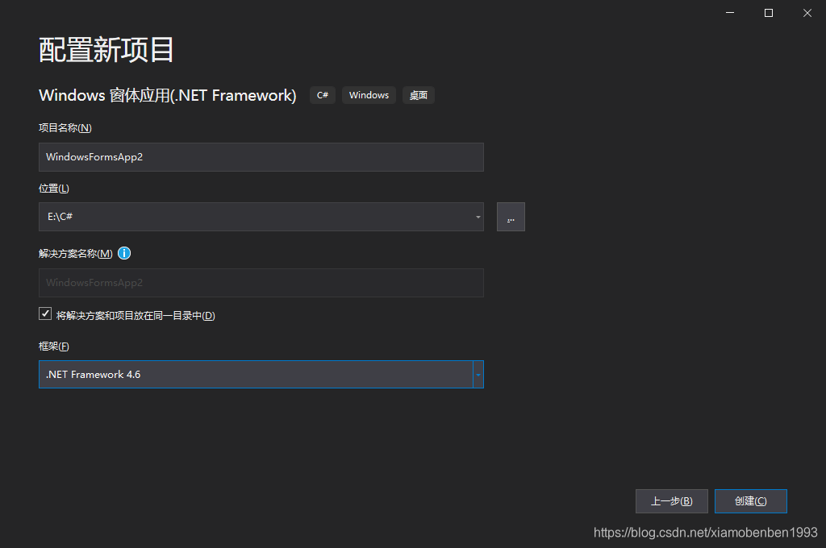Open the 位置 location history dropdown arrow
826x548 pixels.
click(477, 217)
